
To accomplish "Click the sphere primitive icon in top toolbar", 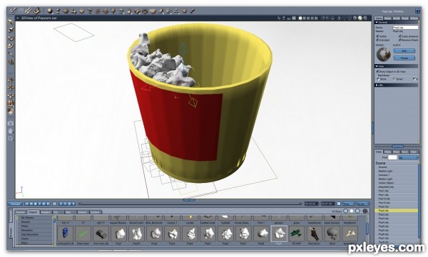I will (x=50, y=11).
